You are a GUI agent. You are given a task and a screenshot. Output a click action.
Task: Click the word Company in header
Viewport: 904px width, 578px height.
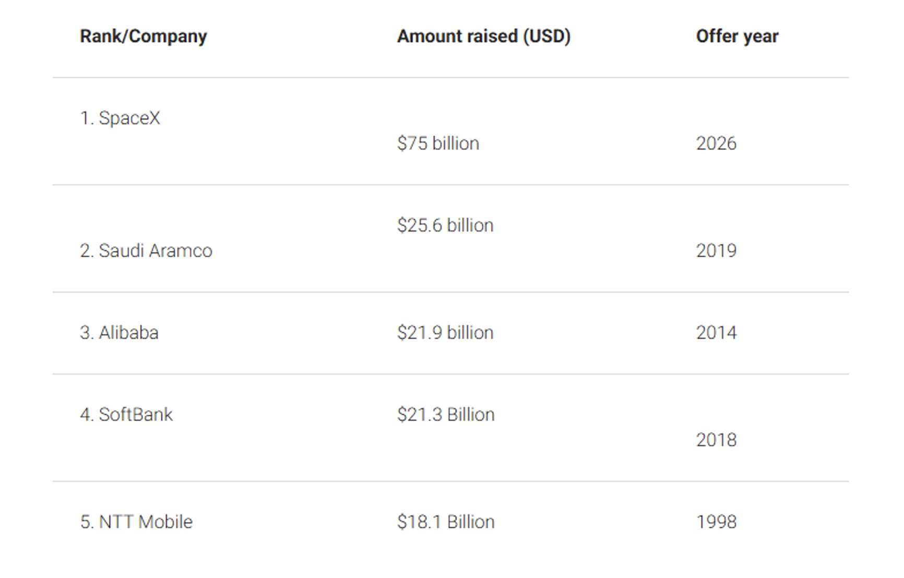(168, 37)
